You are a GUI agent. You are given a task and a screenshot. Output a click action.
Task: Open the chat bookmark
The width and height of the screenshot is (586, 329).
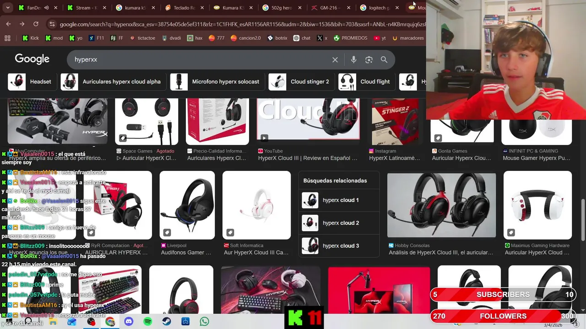point(302,38)
